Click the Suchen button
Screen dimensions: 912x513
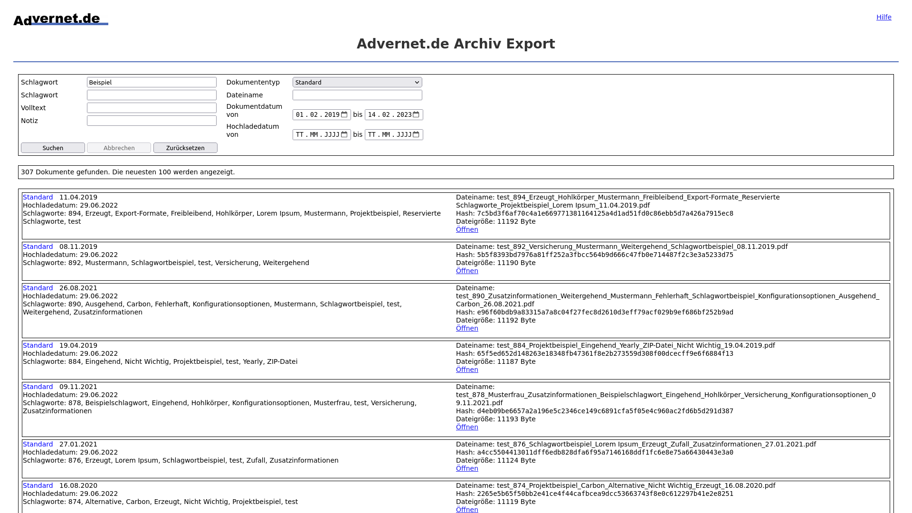(53, 148)
